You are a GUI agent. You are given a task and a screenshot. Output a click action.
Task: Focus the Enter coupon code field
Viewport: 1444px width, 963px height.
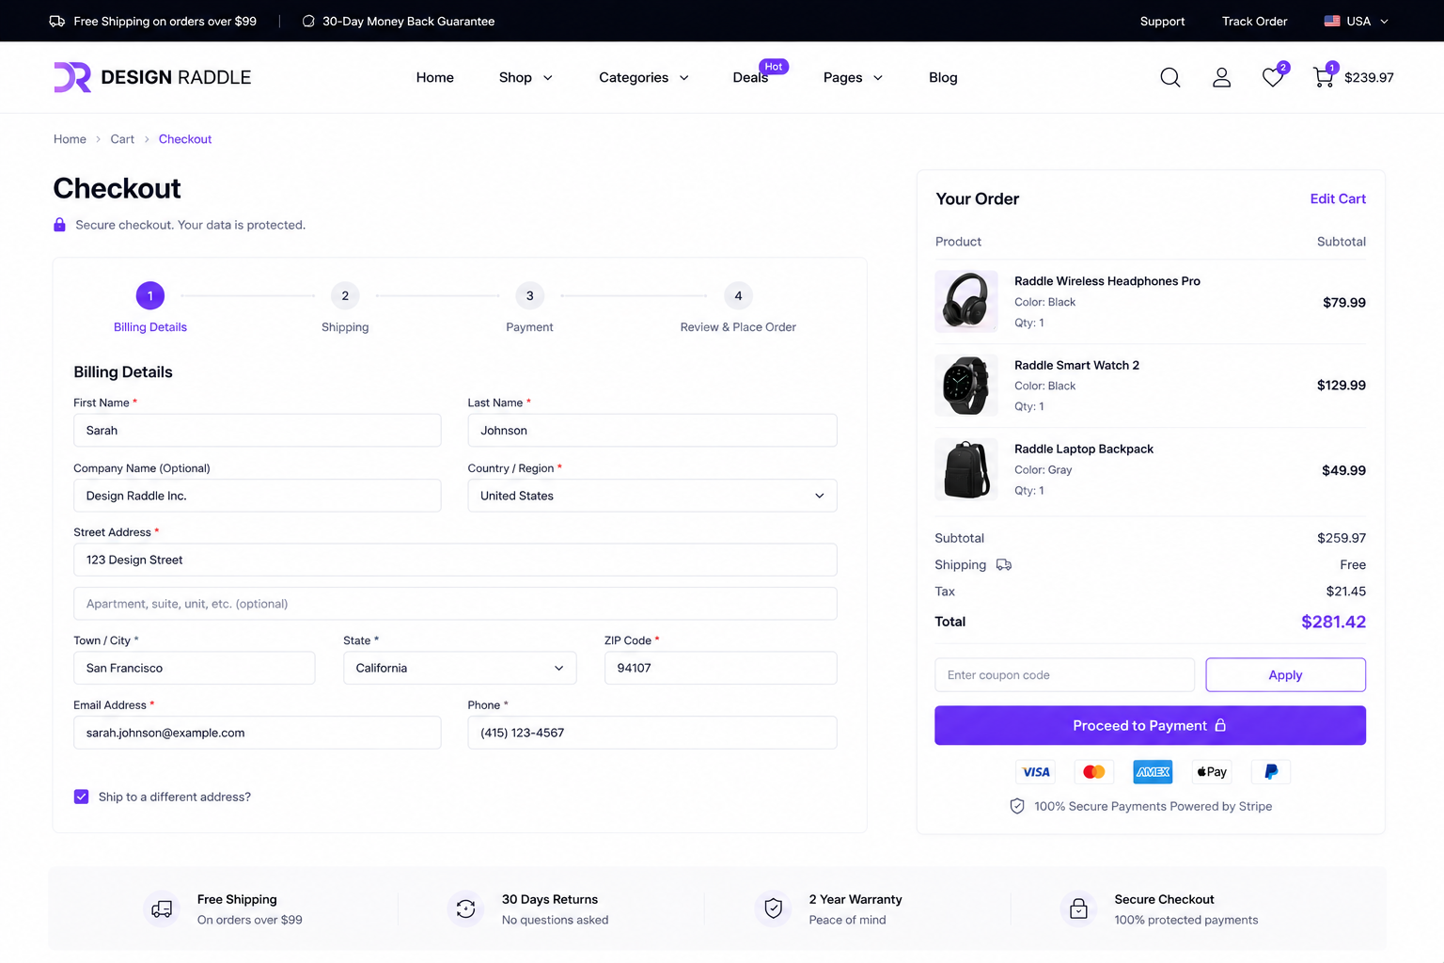coord(1064,675)
